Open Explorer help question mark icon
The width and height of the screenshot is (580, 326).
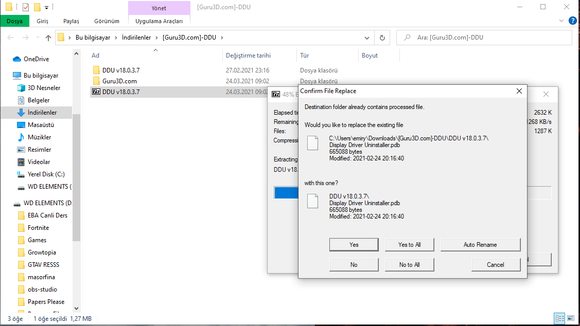(x=572, y=21)
